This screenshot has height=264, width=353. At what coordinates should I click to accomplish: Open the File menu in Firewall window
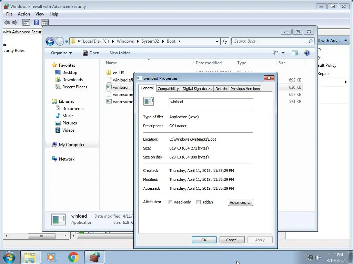(x=9, y=14)
